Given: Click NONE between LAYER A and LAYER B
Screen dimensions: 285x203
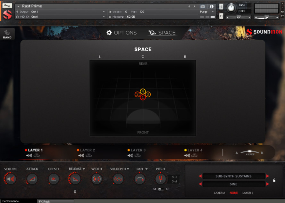Looking at the screenshot, I should 233,193.
